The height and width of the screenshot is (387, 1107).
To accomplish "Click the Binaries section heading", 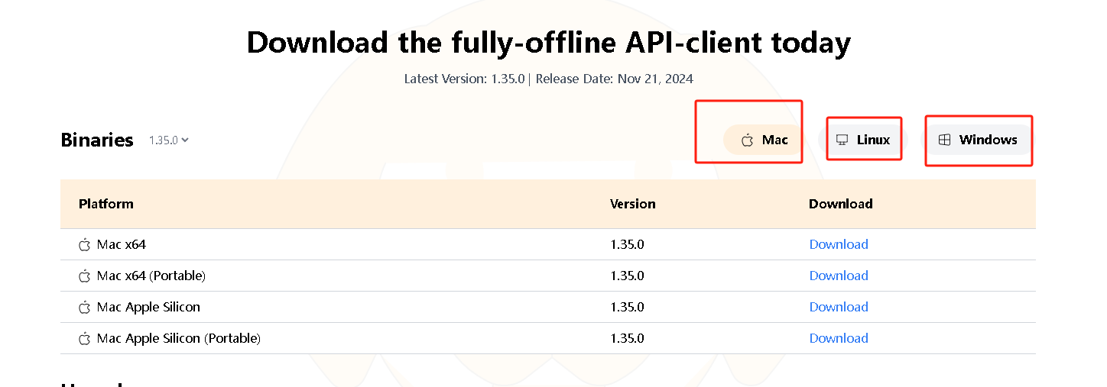I will (97, 140).
